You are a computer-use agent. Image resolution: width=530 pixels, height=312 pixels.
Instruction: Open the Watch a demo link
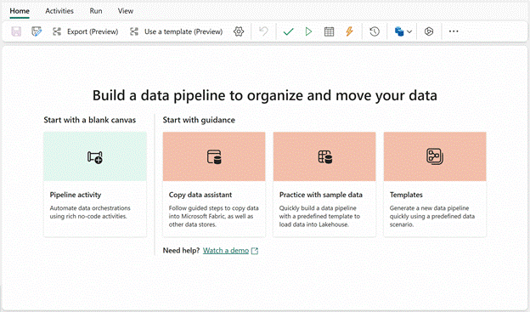[x=226, y=251]
